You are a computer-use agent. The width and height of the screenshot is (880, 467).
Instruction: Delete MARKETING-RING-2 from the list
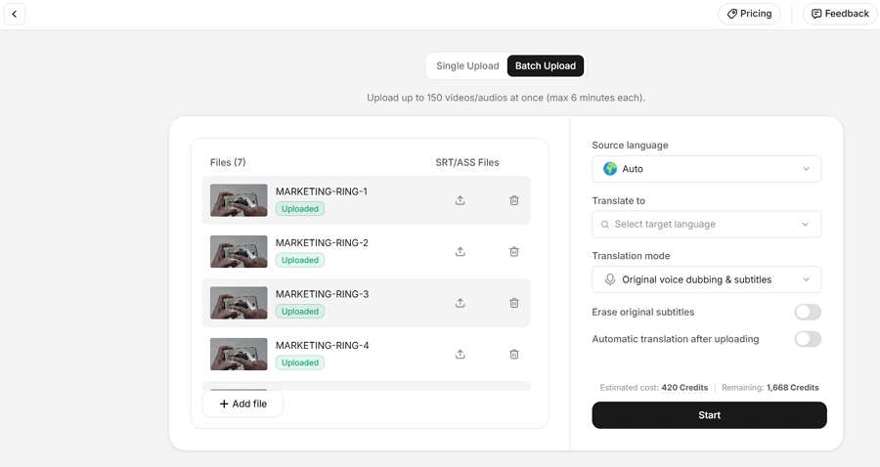tap(514, 252)
